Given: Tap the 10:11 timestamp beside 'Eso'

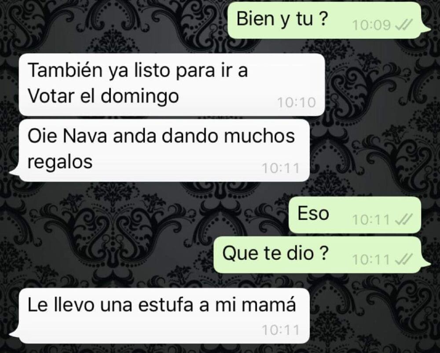Looking at the screenshot, I should [371, 220].
